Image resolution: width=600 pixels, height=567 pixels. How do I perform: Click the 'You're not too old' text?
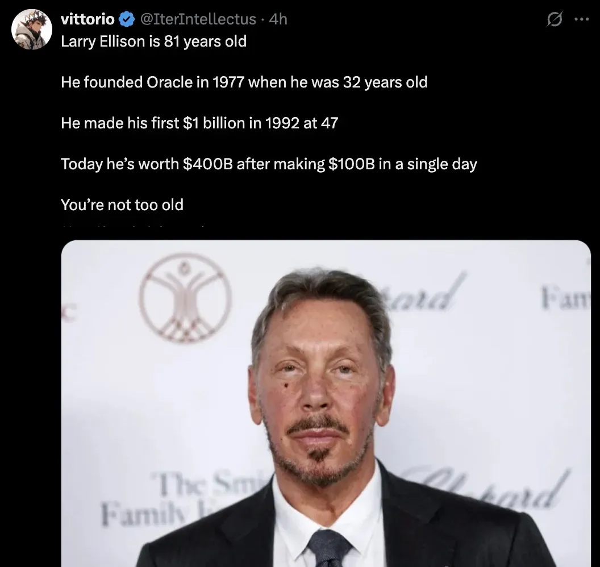(x=122, y=205)
